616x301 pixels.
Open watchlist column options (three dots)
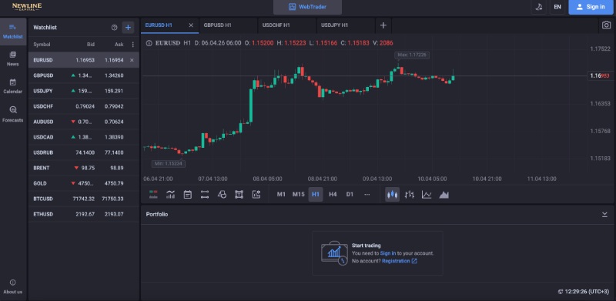click(x=132, y=45)
